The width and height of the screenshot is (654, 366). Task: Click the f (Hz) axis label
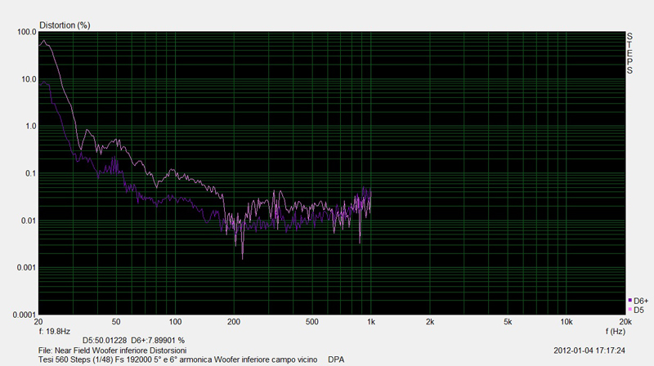(616, 332)
